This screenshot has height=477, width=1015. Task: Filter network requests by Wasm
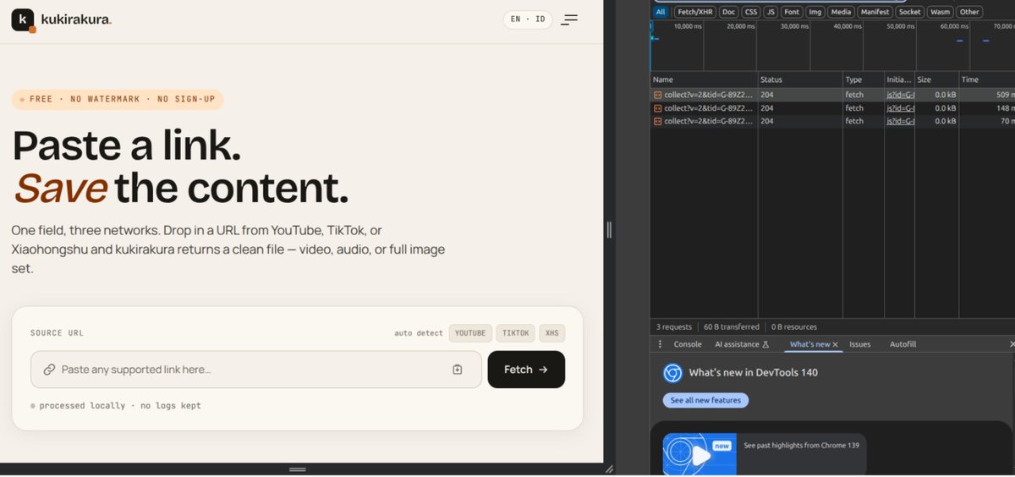coord(940,12)
